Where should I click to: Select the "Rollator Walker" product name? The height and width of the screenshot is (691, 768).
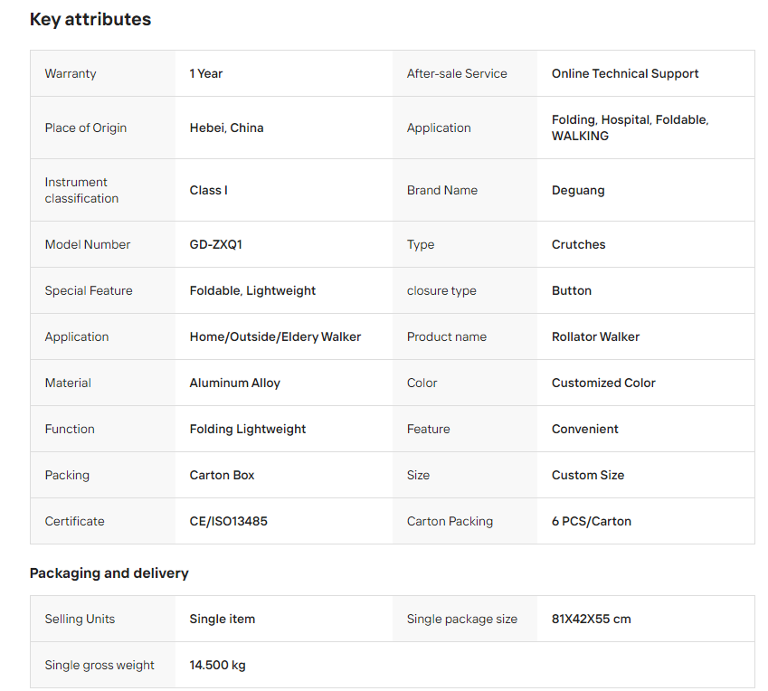(x=595, y=336)
